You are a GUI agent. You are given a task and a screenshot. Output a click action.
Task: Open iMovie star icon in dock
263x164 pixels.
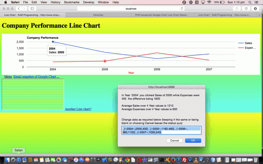144,160
